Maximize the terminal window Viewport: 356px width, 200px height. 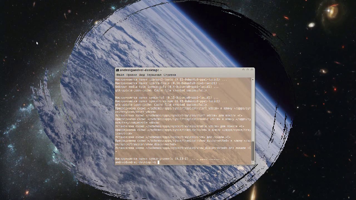(x=248, y=70)
